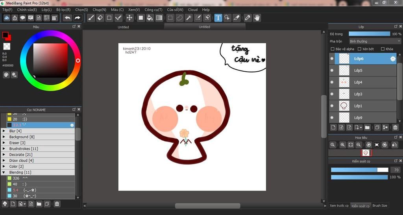The height and width of the screenshot is (215, 403).
Task: Click the Redo arrow
Action: pyautogui.click(x=77, y=18)
